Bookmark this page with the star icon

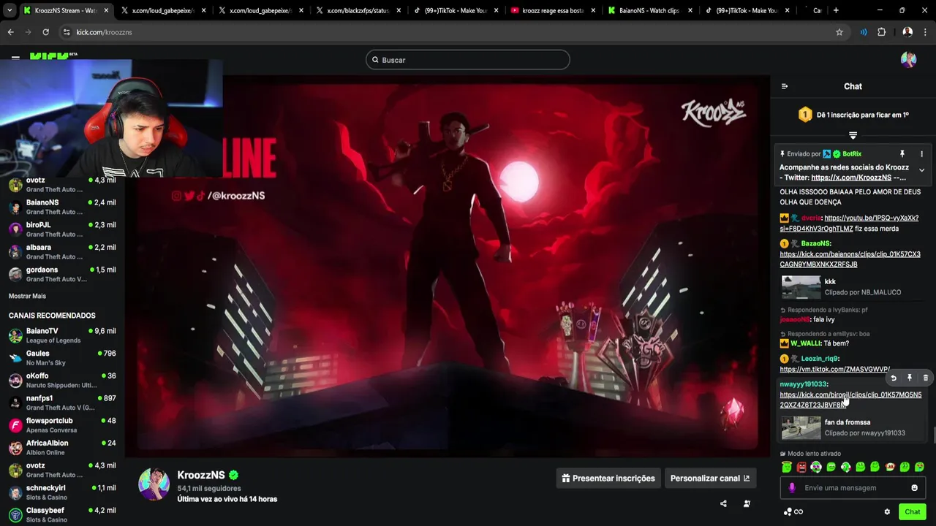click(x=839, y=32)
